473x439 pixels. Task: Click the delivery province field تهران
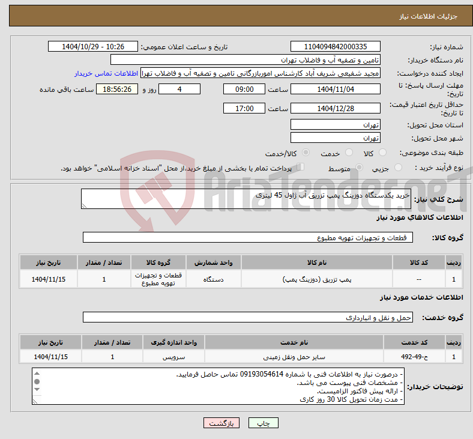point(335,124)
